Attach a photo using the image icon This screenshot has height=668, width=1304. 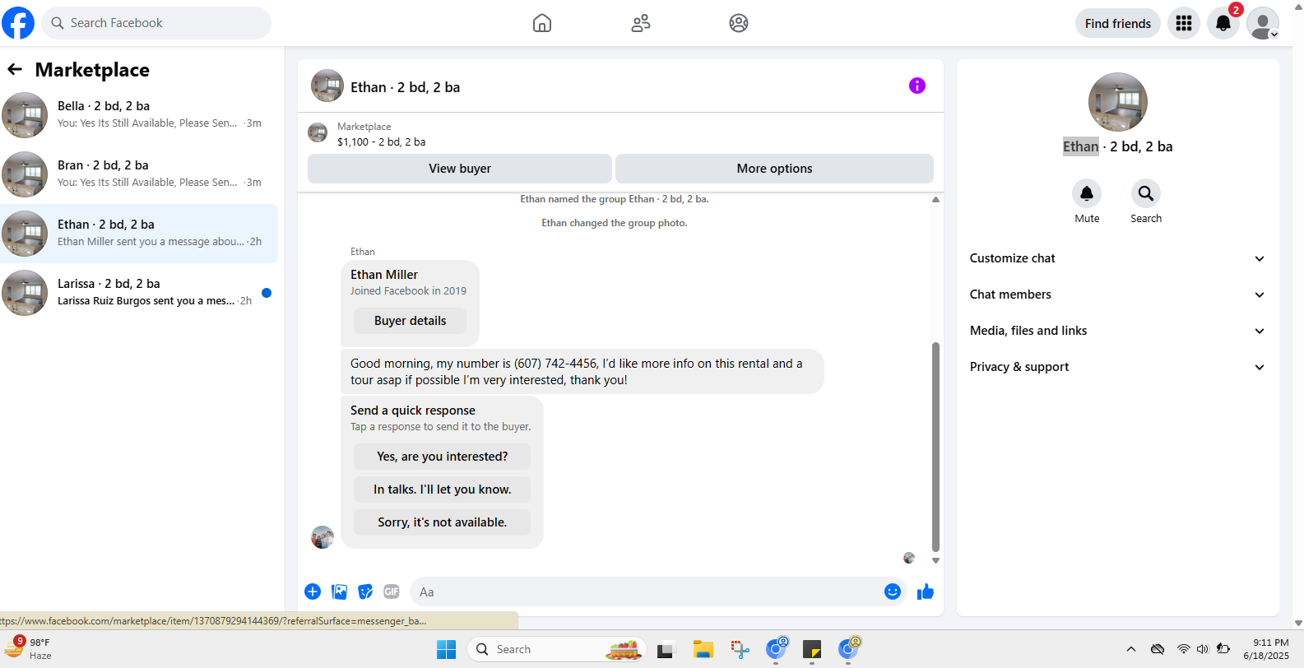339,591
